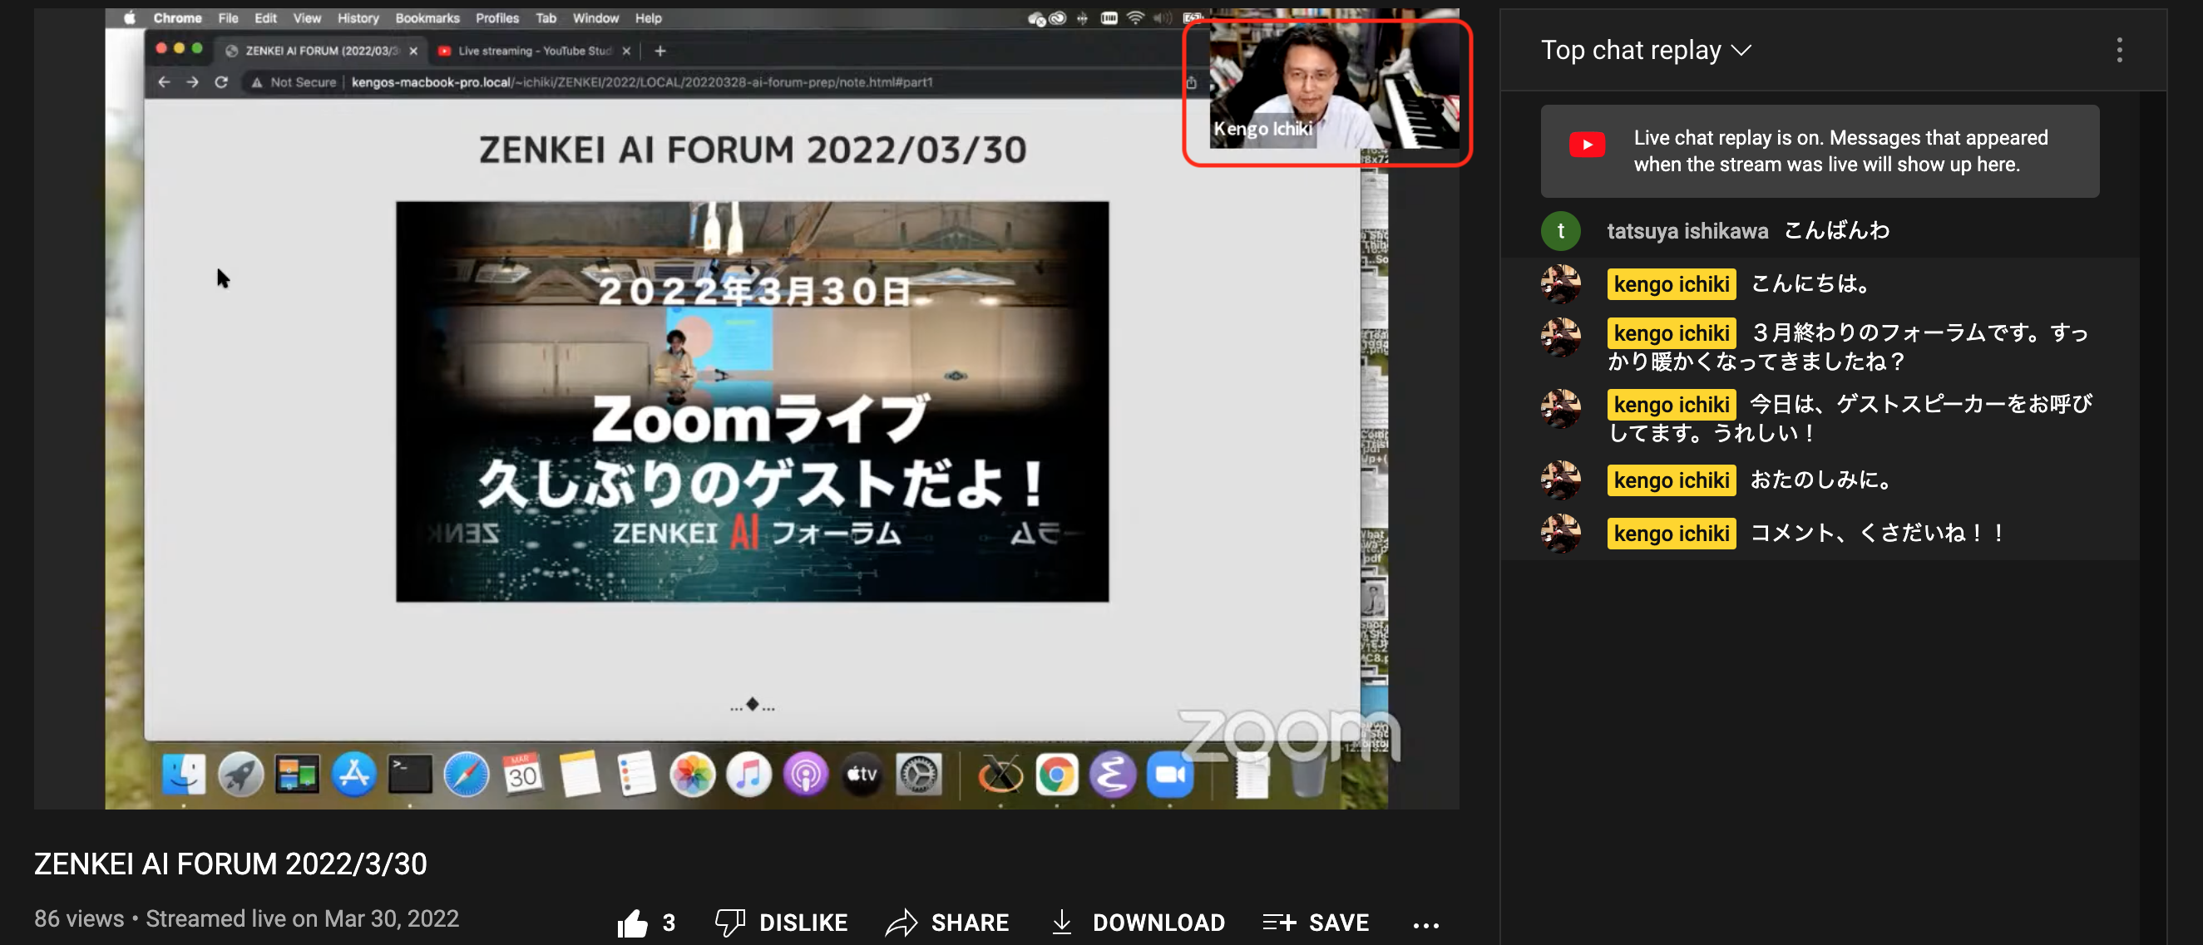2203x945 pixels.
Task: Open the chat options three-dot menu
Action: [2118, 51]
